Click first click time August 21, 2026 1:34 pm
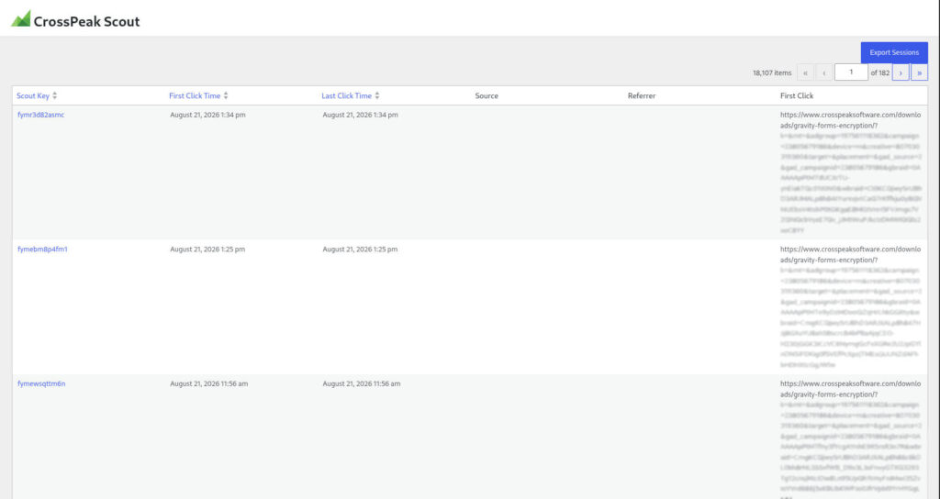 pyautogui.click(x=207, y=115)
